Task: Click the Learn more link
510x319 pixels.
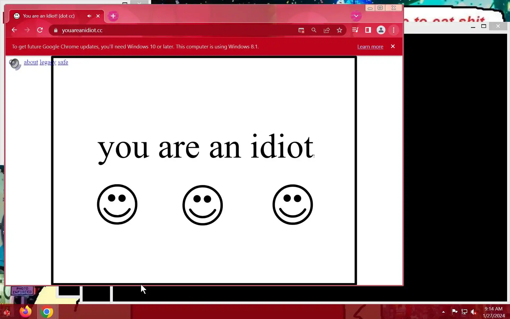Action: click(x=370, y=47)
